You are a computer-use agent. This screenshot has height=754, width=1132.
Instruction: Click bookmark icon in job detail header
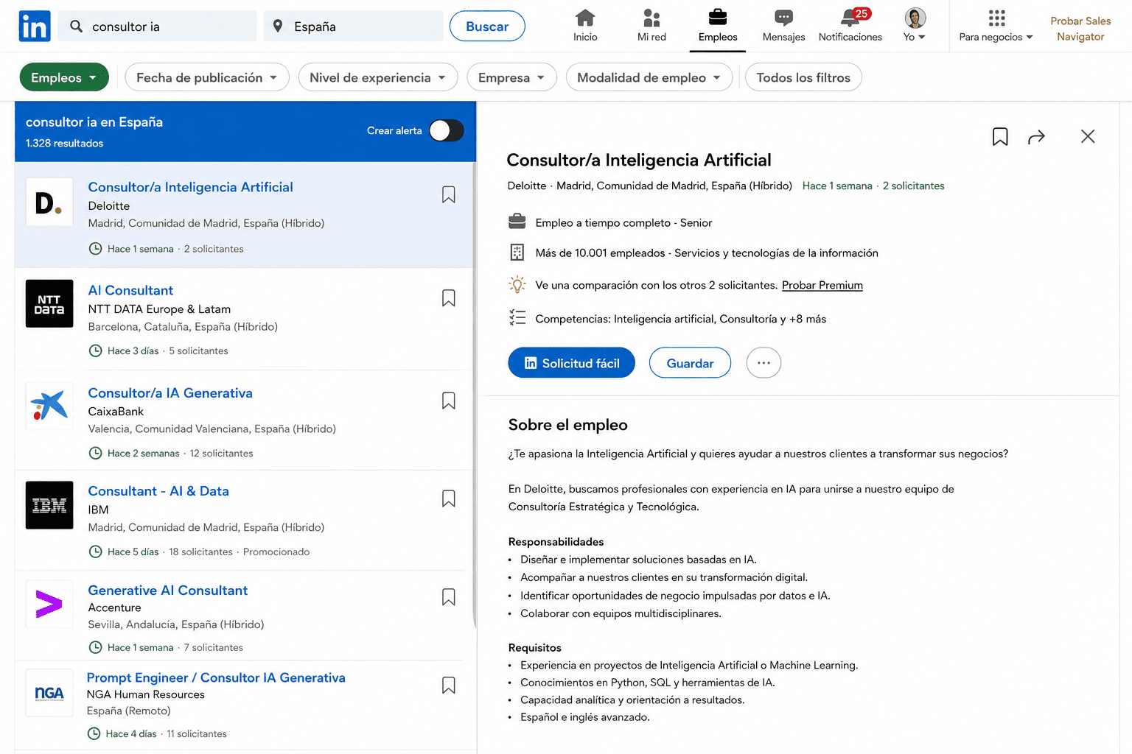pyautogui.click(x=1000, y=136)
